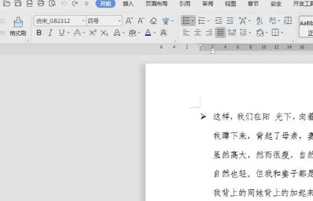Redo the last action
The width and height of the screenshot is (313, 201).
coord(75,3)
